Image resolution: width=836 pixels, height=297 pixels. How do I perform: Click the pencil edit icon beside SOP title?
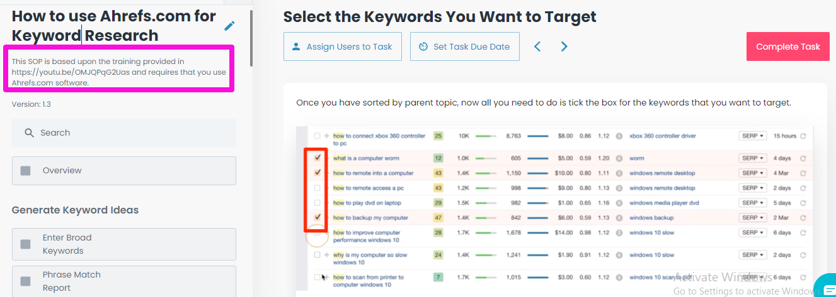pos(229,26)
